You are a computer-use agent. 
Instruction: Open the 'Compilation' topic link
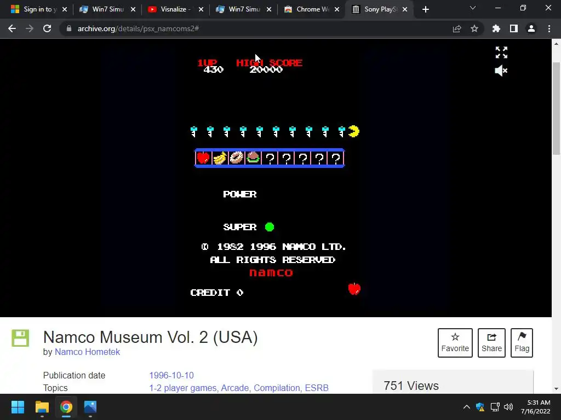(x=277, y=388)
